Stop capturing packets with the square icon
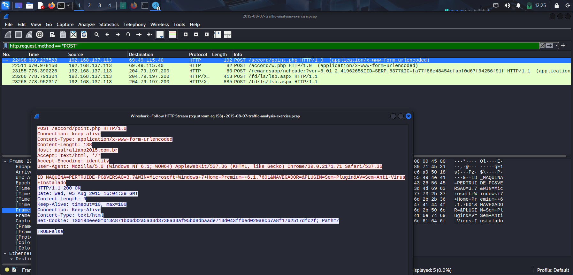Screen dimensions: 573x275 tap(19, 34)
